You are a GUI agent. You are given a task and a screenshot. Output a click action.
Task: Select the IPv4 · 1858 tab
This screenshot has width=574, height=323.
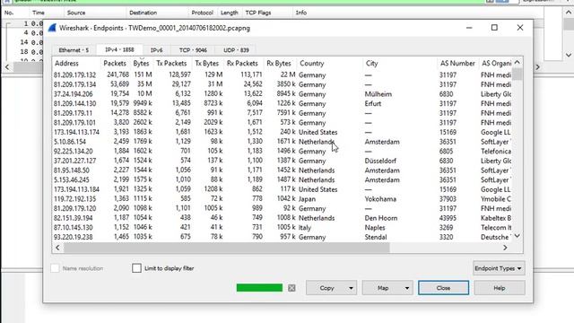[x=119, y=50]
